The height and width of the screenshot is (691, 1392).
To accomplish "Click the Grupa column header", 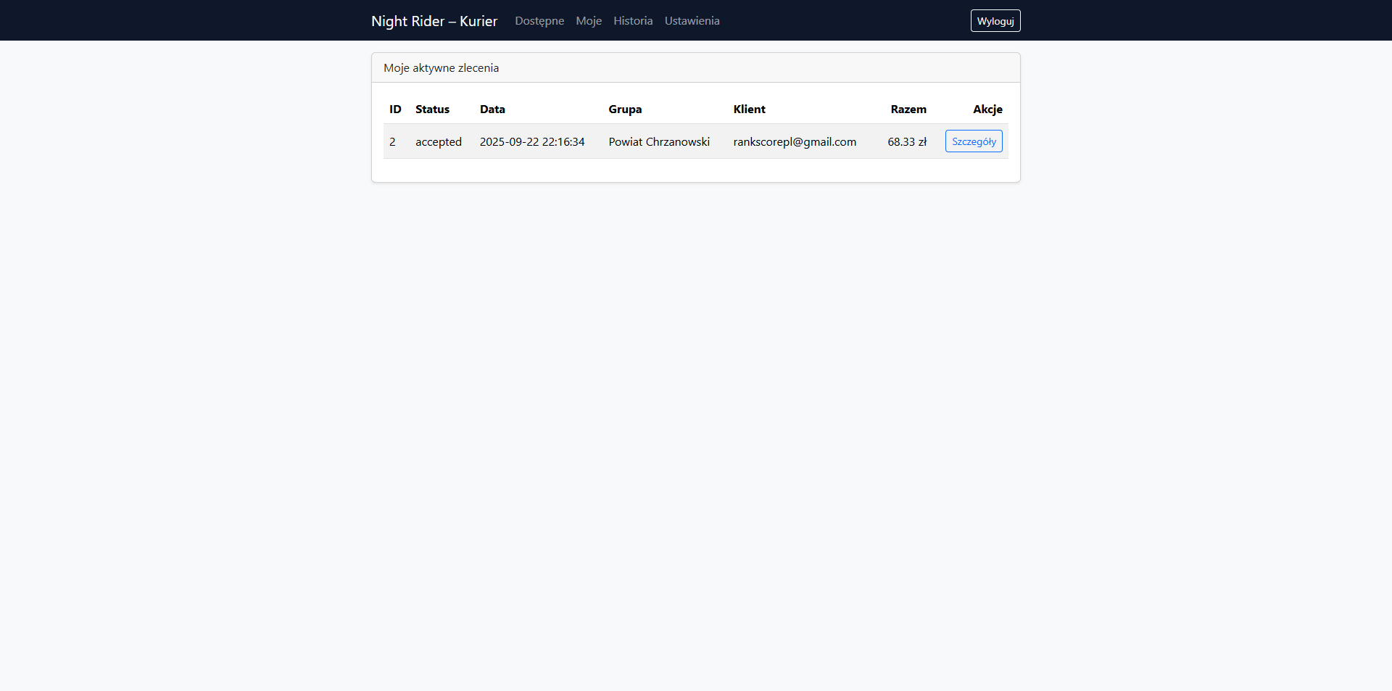I will (625, 109).
